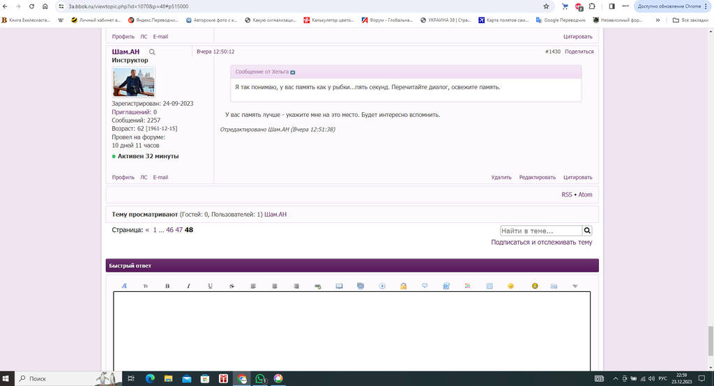The height and width of the screenshot is (386, 714).
Task: Center text in the quick reply editor
Action: (275, 286)
